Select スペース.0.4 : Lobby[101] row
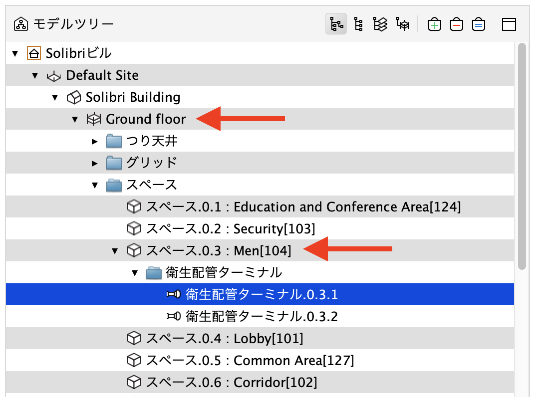538x397 pixels. (260, 338)
